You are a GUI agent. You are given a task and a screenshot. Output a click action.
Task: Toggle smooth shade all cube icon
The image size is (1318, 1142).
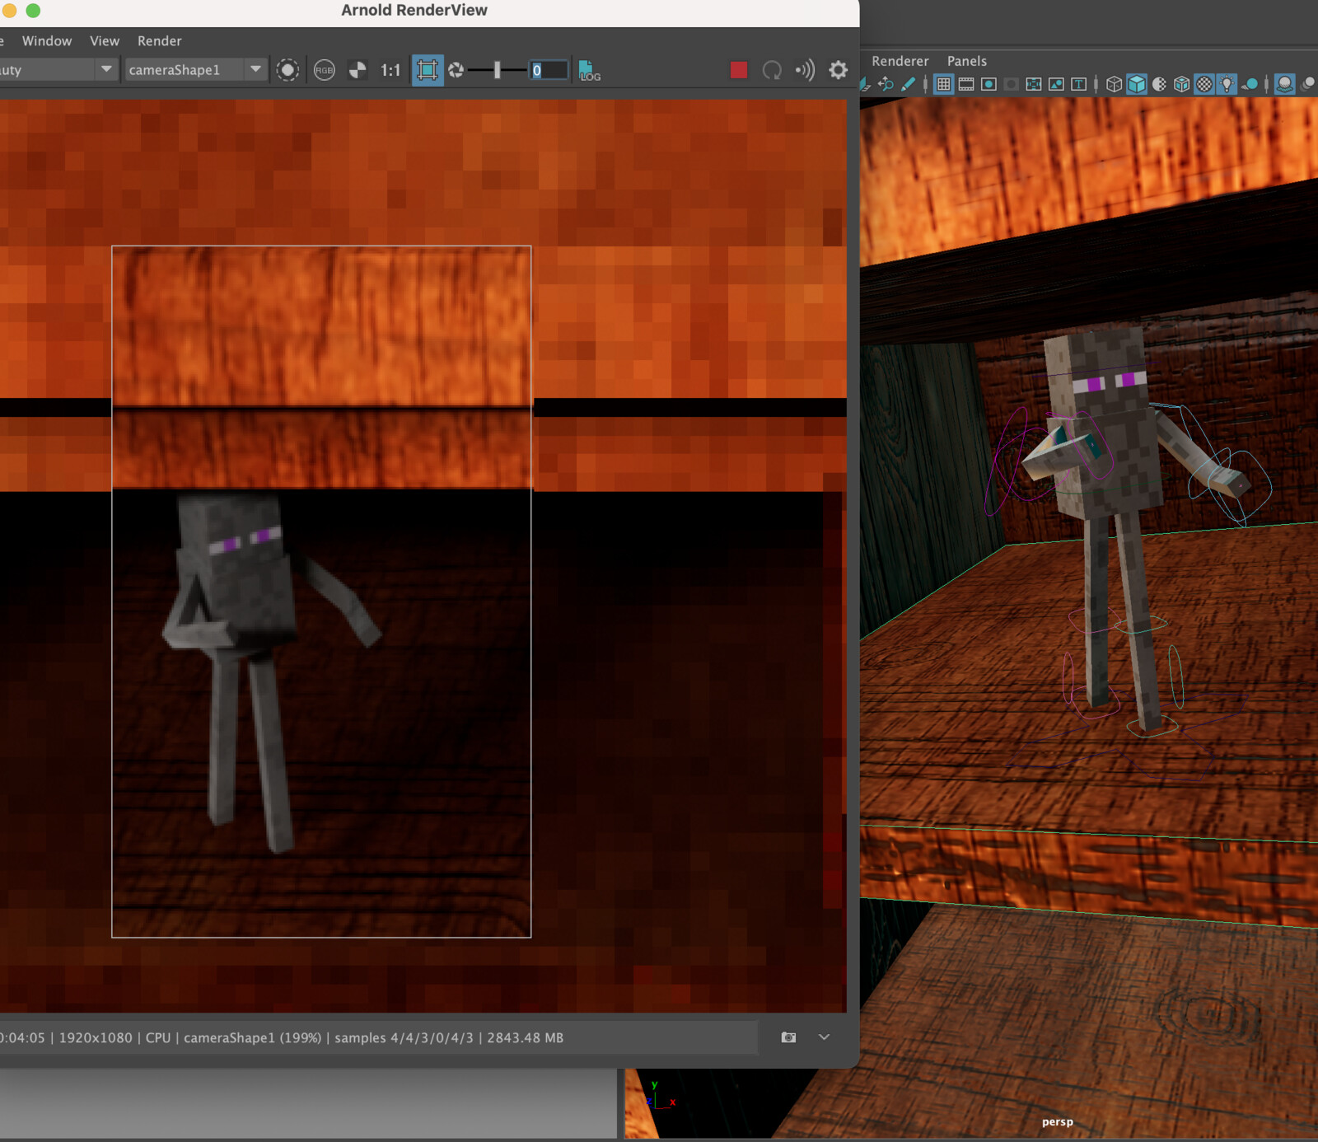(x=1137, y=84)
